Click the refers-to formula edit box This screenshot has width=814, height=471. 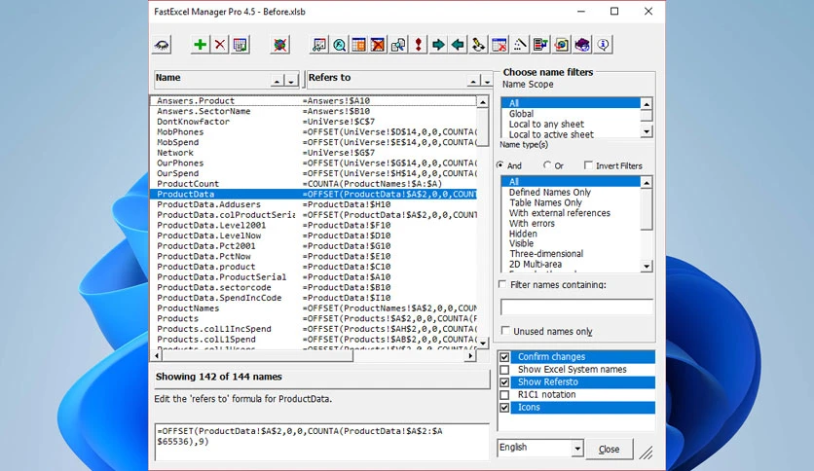click(x=321, y=442)
